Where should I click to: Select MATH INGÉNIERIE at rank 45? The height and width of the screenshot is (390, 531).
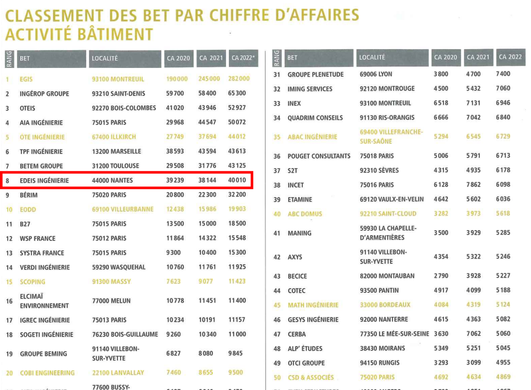[x=313, y=305]
